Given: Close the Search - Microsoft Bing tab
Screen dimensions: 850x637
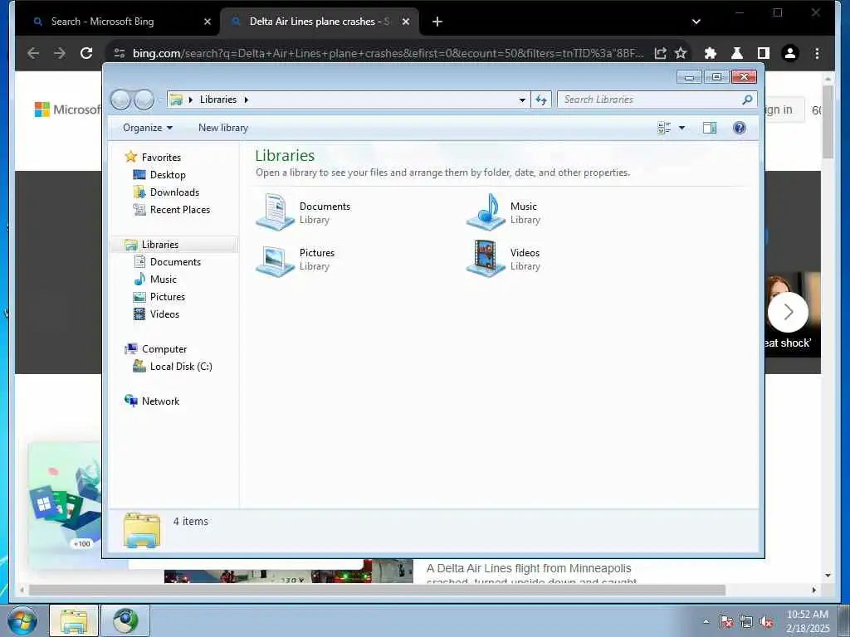Looking at the screenshot, I should click(207, 22).
